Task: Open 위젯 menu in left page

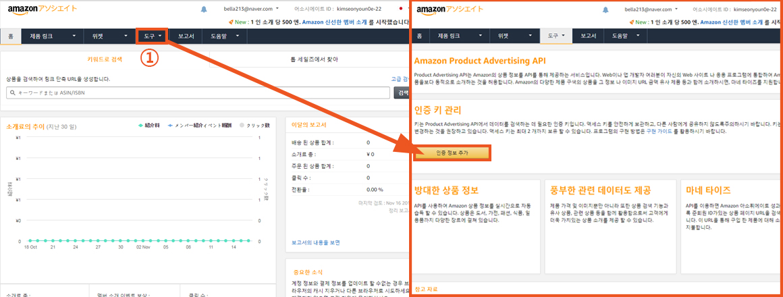Action: coord(109,36)
